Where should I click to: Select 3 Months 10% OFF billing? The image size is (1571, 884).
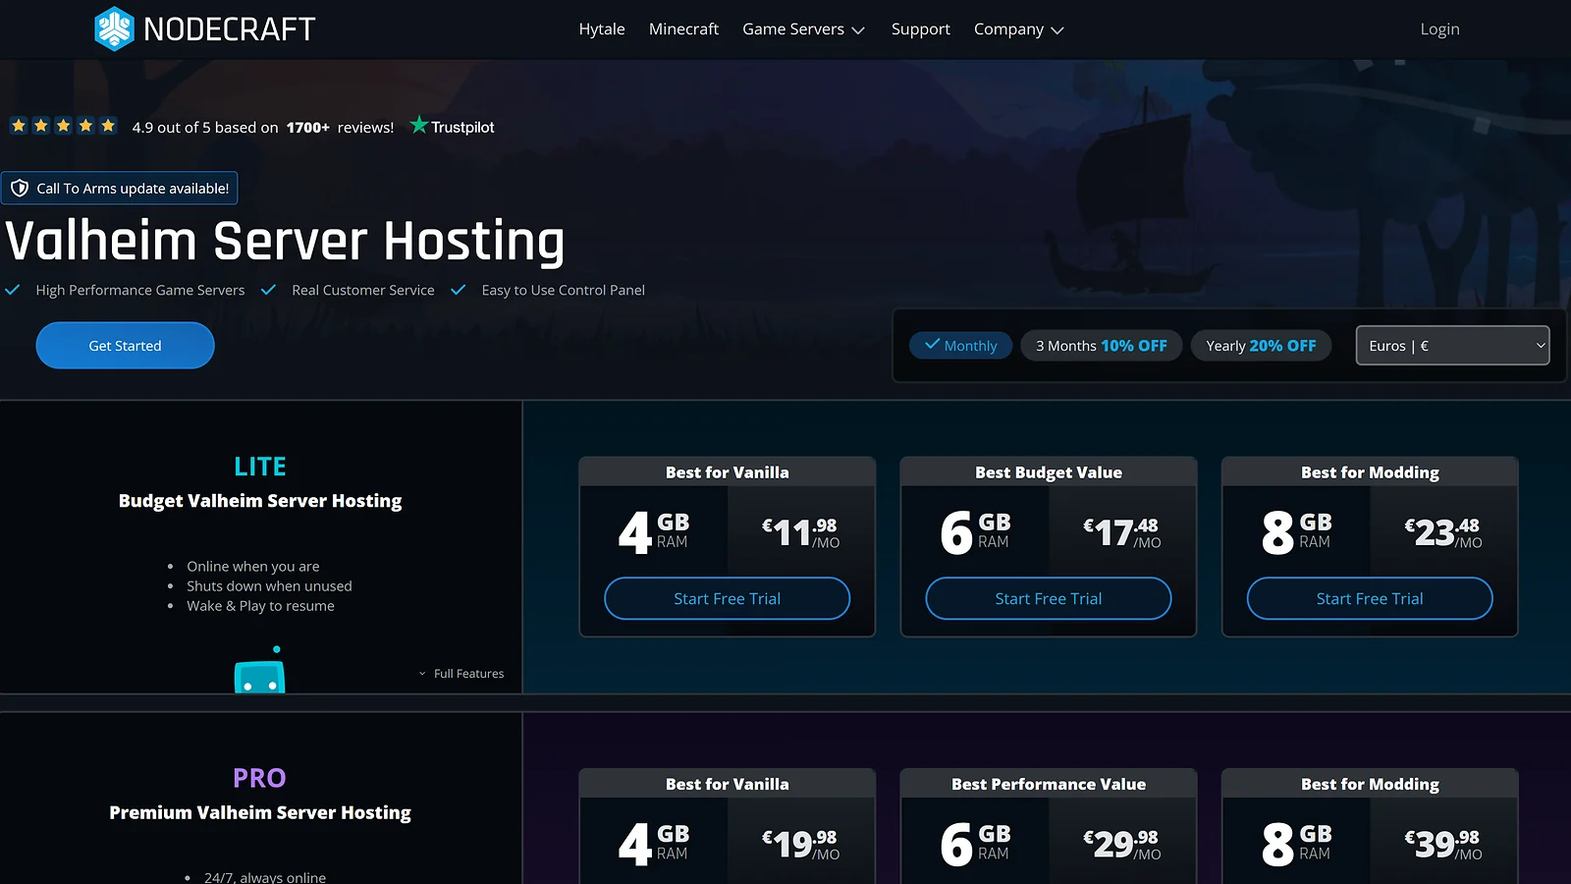[1102, 346]
